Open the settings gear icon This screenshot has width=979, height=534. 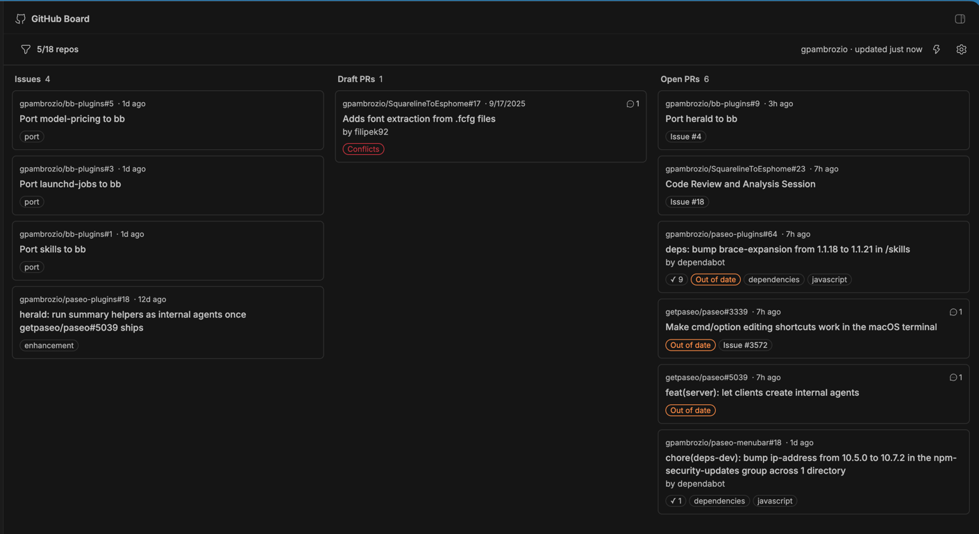click(x=962, y=49)
